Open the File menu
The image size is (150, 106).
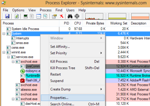(5, 10)
